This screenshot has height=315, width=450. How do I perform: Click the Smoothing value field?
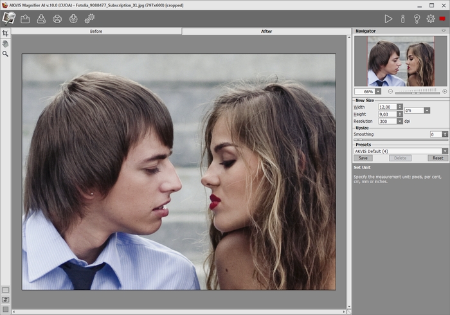pos(436,134)
